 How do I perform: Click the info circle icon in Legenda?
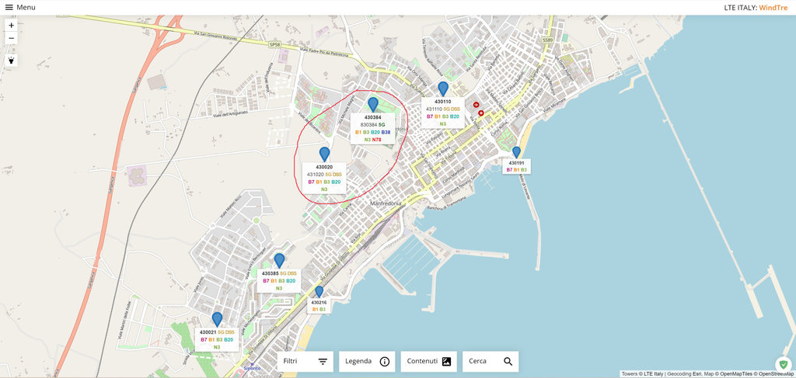tap(385, 361)
